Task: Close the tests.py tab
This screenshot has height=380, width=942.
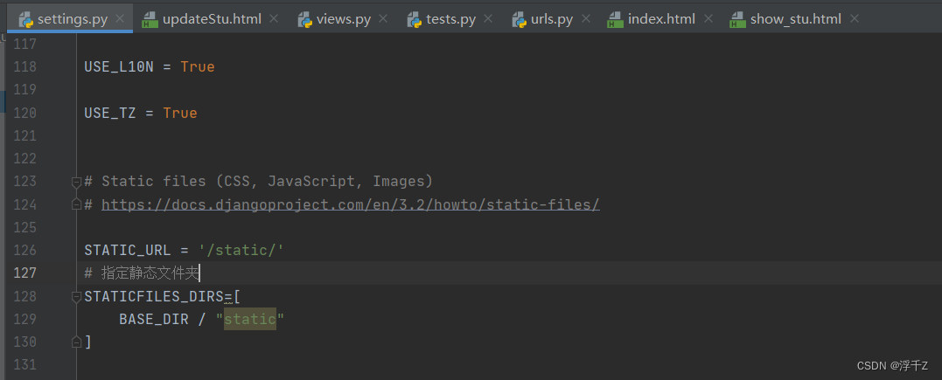Action: (x=488, y=19)
